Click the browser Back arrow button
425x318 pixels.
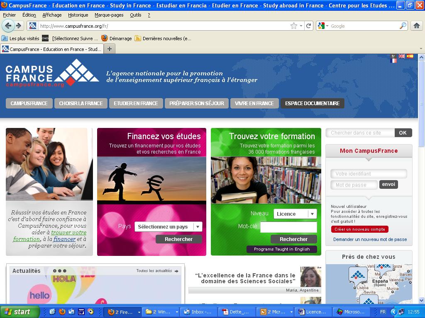(8, 26)
